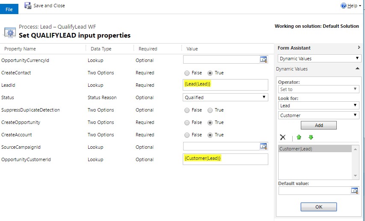
Task: Click the Default value lookup icon
Action: (354, 191)
